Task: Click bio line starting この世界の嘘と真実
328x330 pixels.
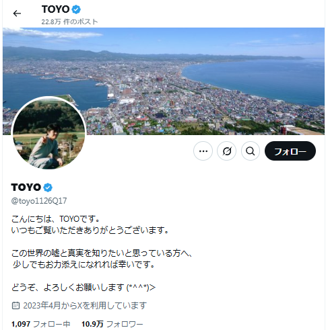Action: pyautogui.click(x=102, y=253)
